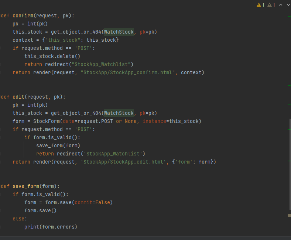Click {'form': form} dictionary in render call
This screenshot has width=291, height=240.
point(192,162)
